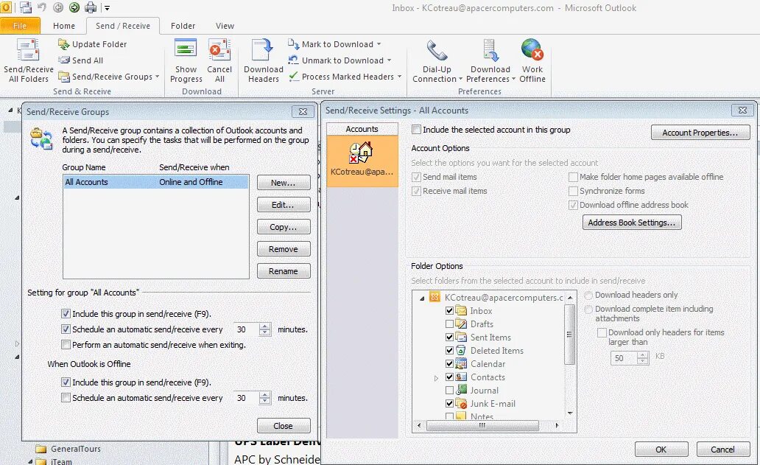
Task: Select All Accounts row in group list
Action: coord(155,182)
